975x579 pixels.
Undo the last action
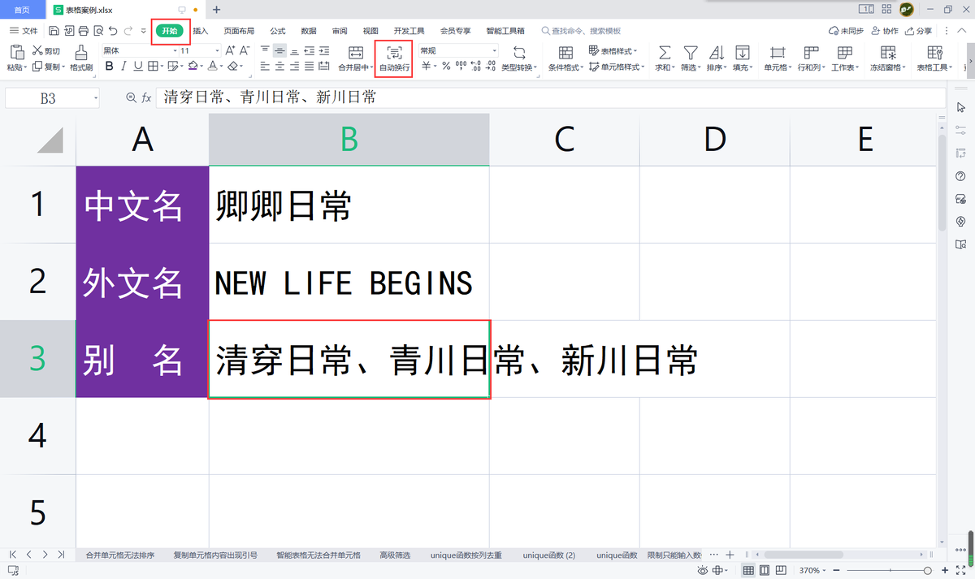coord(113,31)
